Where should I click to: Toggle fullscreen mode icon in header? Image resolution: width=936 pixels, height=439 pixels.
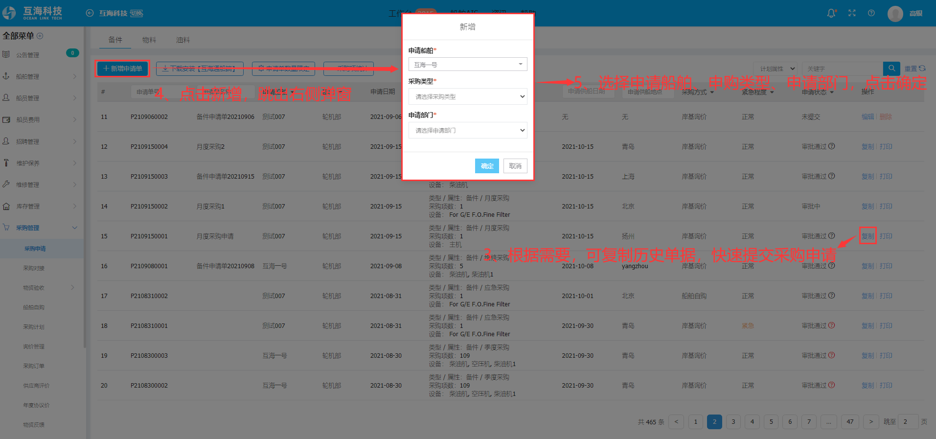coord(852,13)
